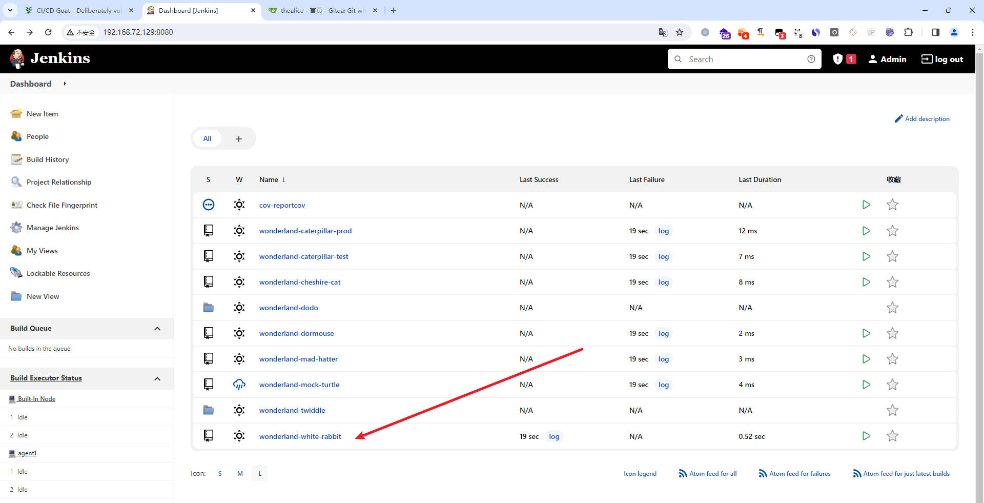Open the Icon legend link
Viewport: 984px width, 503px height.
tap(640, 474)
